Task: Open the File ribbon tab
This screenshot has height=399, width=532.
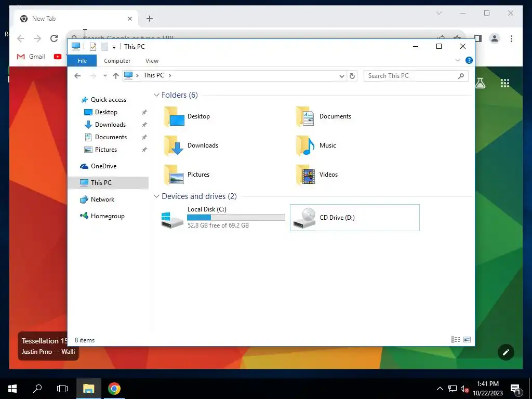Action: (82, 61)
